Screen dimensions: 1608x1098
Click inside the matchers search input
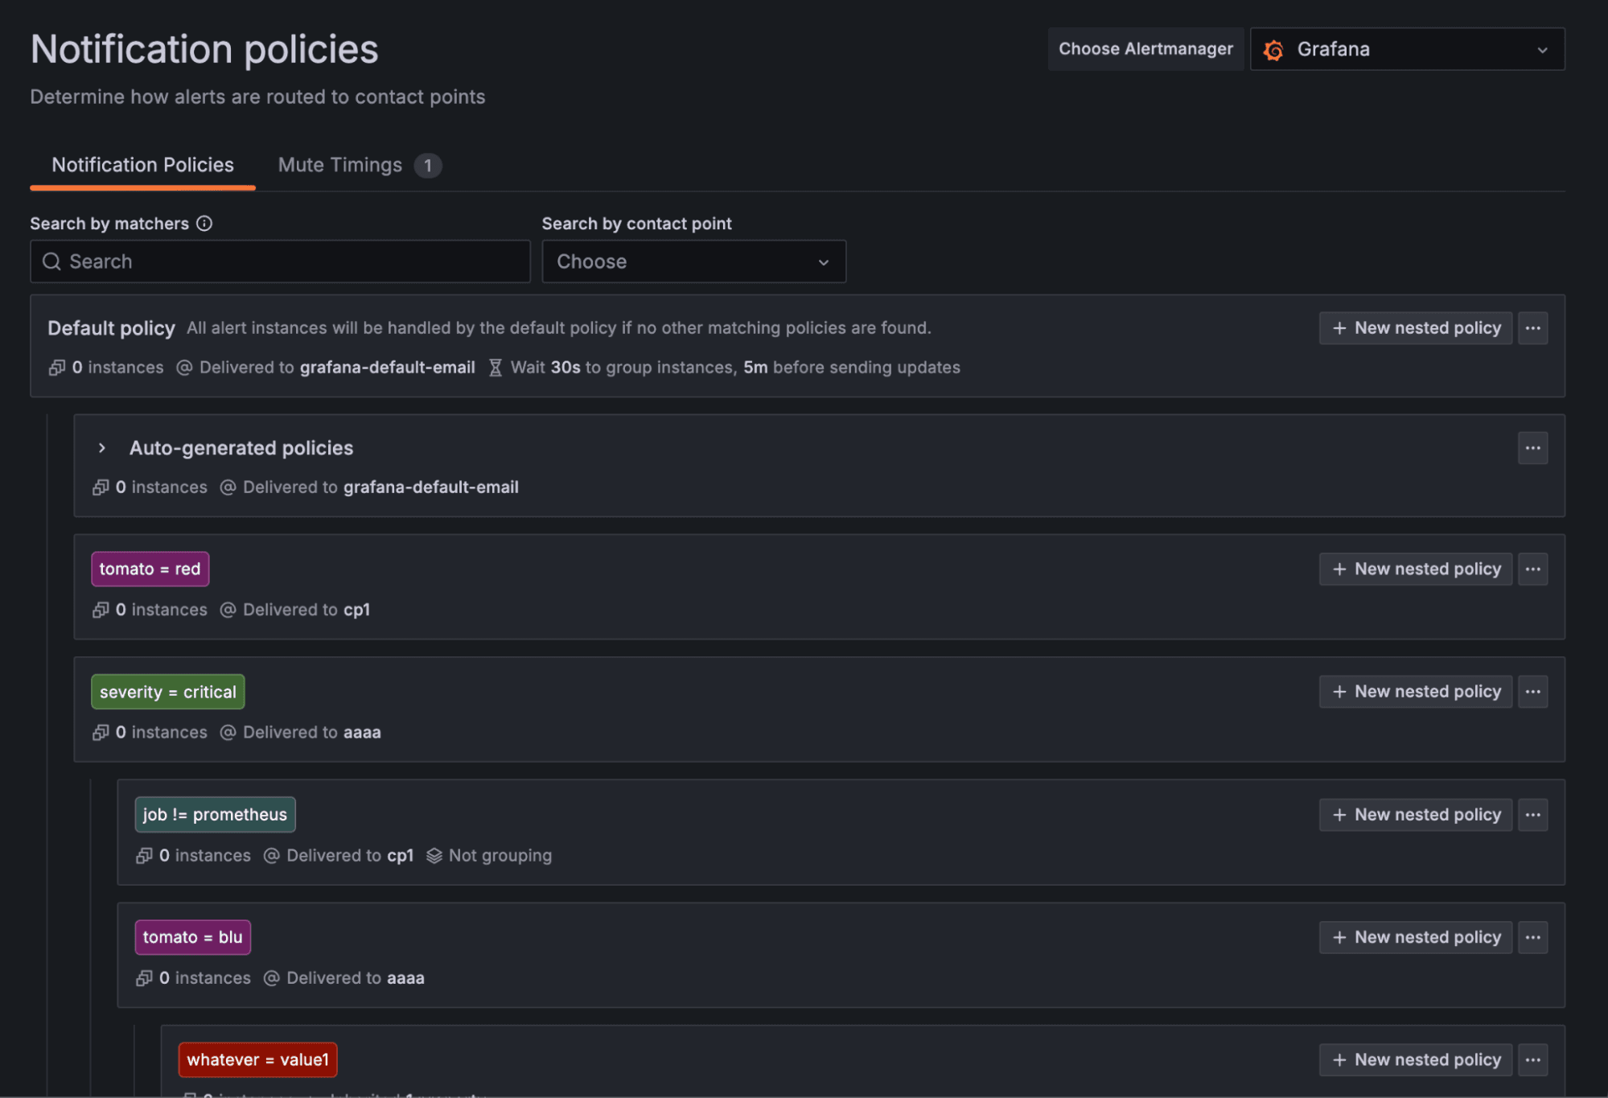tap(279, 261)
